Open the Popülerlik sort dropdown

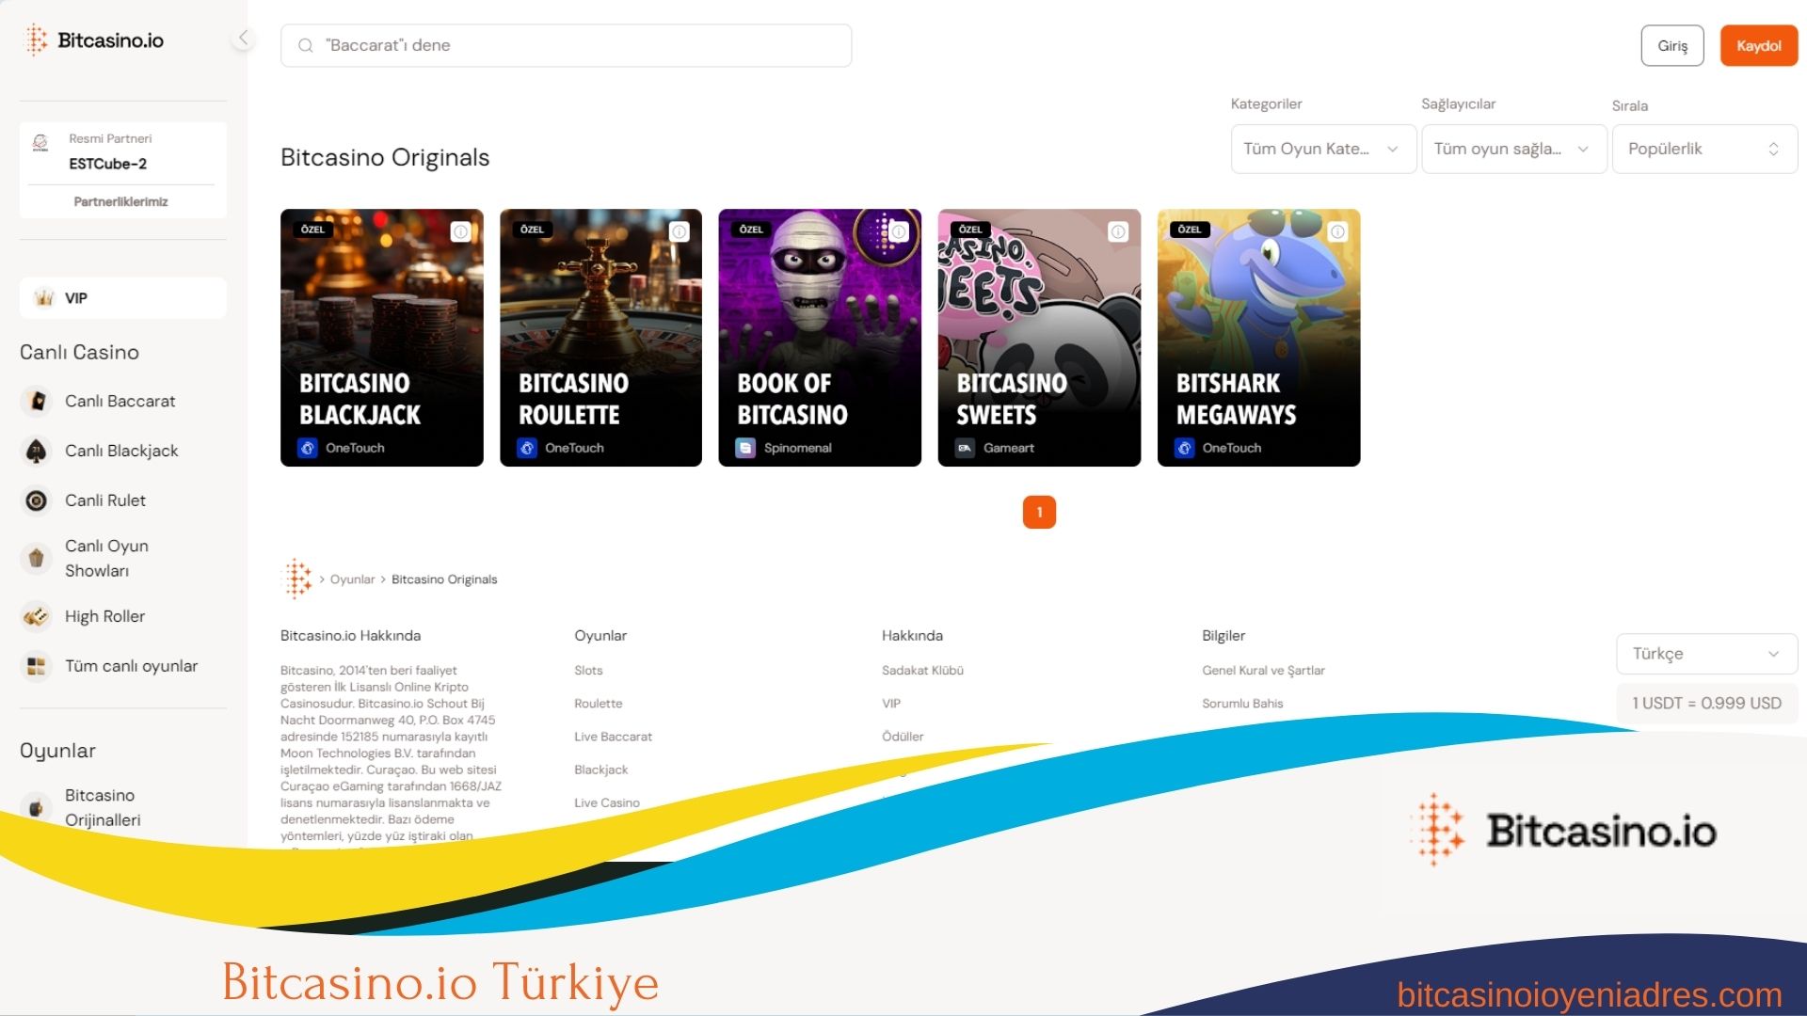tap(1704, 149)
